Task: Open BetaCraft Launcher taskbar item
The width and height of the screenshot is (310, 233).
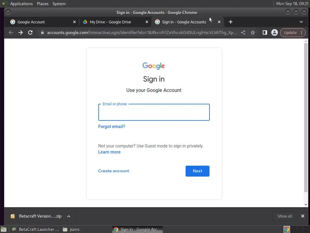Action: (36, 229)
